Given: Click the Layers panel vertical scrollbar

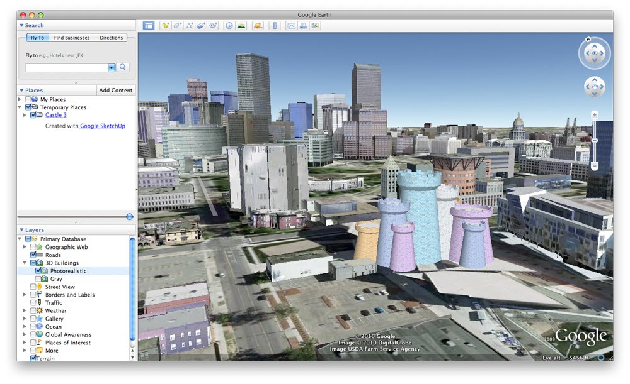Looking at the screenshot, I should click(132, 289).
